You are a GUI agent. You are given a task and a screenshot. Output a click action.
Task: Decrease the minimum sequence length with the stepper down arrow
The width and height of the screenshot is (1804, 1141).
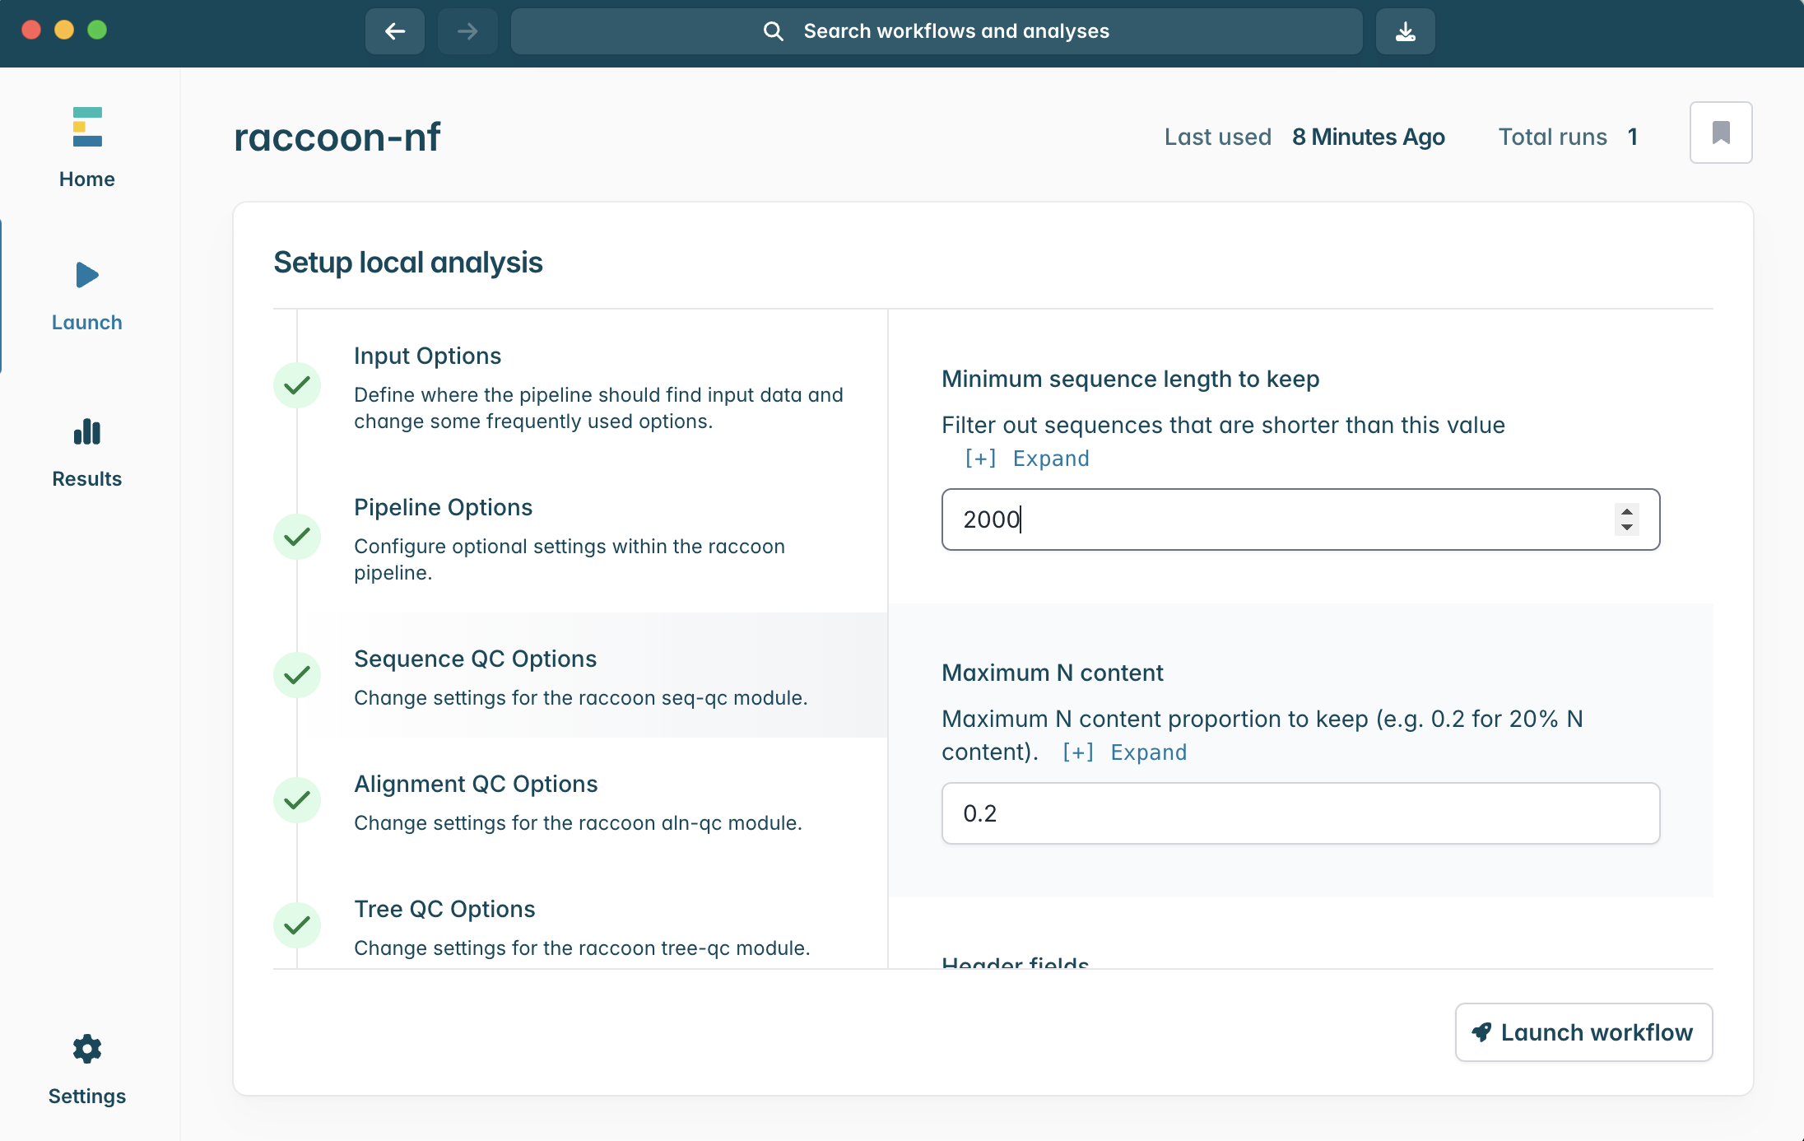[1626, 528]
